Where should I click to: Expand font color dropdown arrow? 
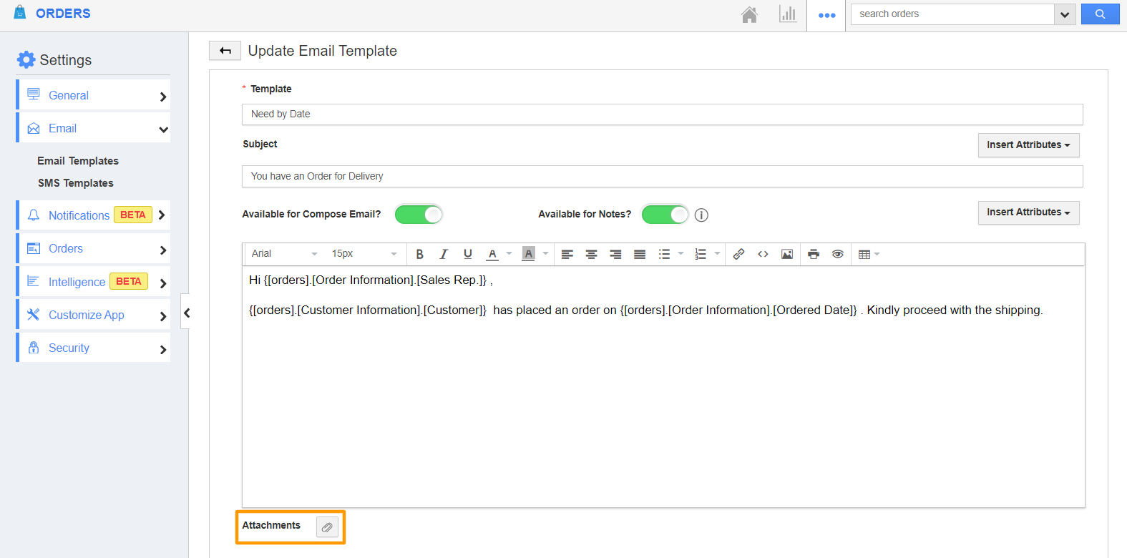coord(509,254)
